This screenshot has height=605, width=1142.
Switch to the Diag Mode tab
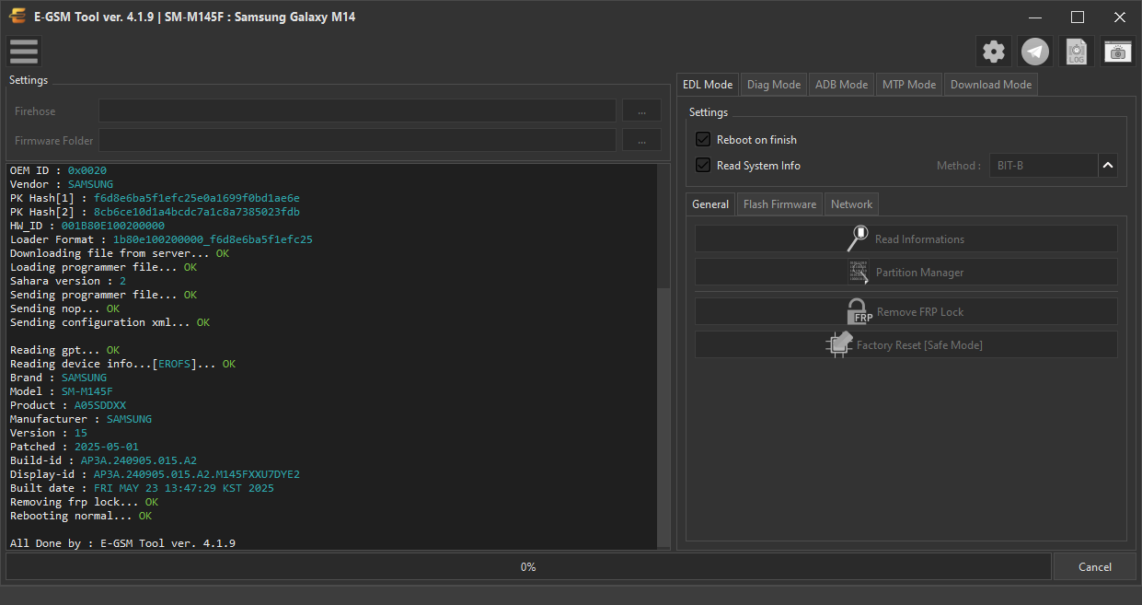point(774,85)
